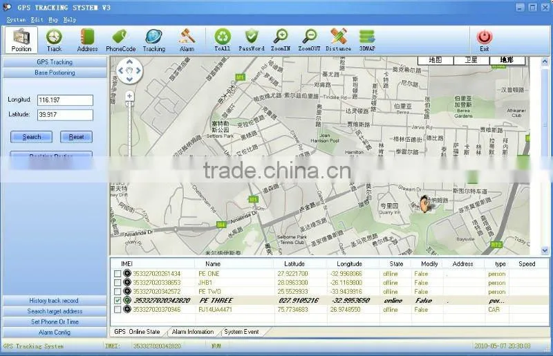The image size is (553, 356).
Task: Check the PE TWO device checkbox
Action: 118,292
